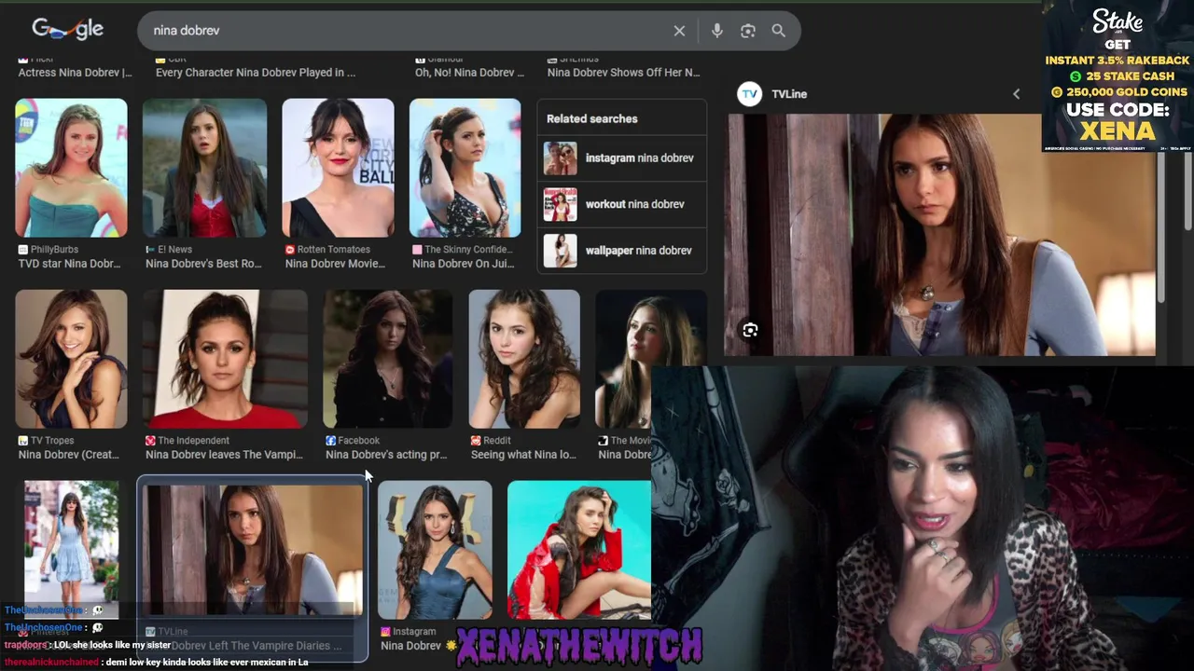
Task: Click 'Actress Nina Dobrev' caption
Action: [x=75, y=73]
